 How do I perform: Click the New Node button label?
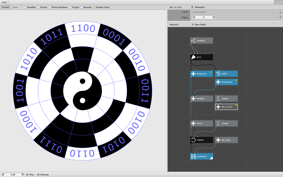[200, 25]
